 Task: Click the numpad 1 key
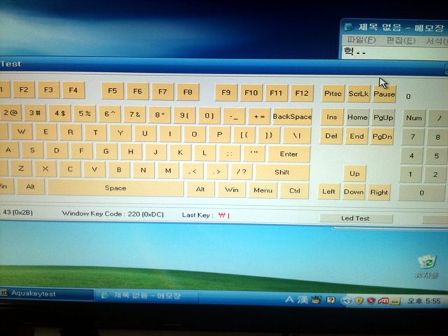coord(410,174)
